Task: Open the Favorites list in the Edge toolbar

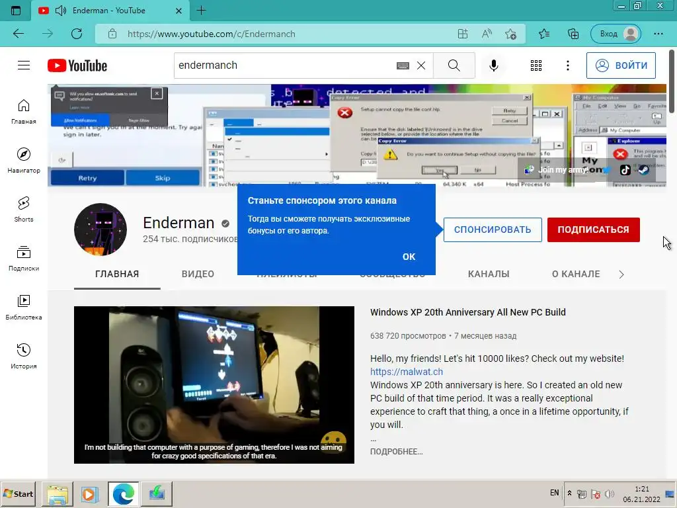Action: point(544,34)
